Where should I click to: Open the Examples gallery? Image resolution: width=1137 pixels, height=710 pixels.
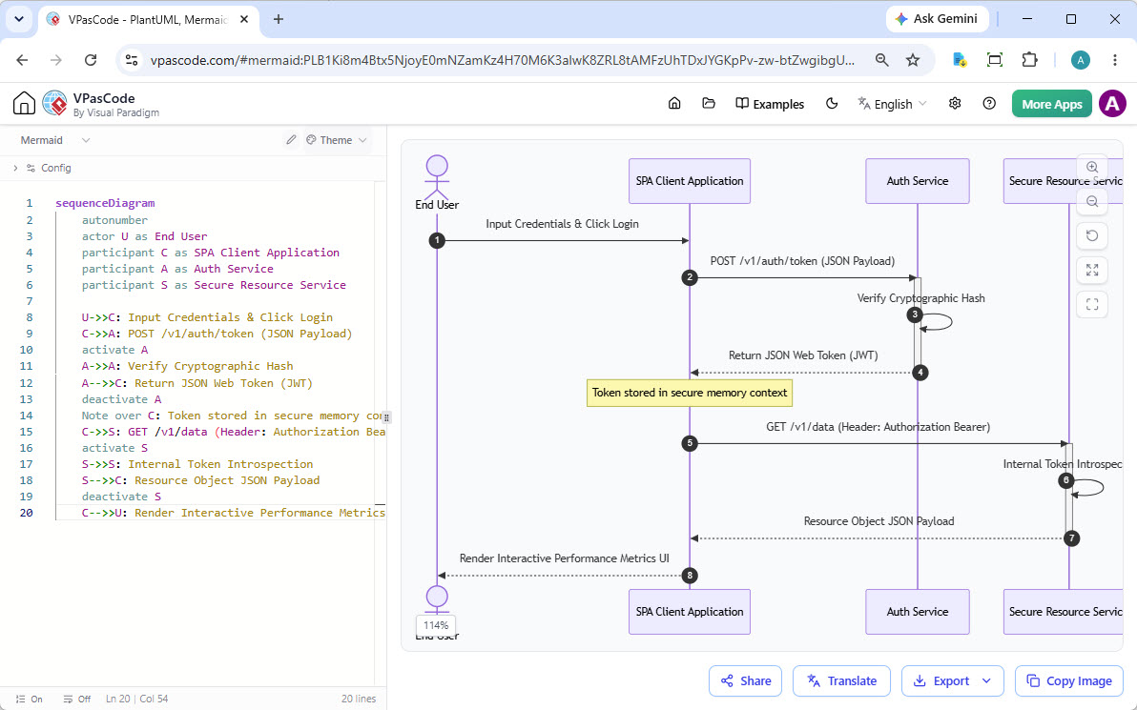(770, 104)
